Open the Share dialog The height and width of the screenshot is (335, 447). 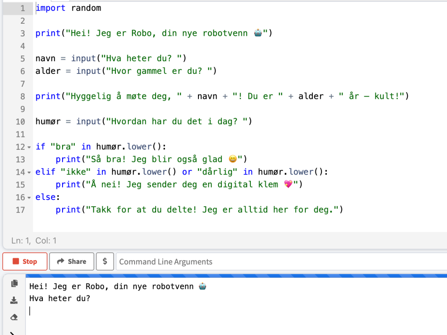click(72, 262)
